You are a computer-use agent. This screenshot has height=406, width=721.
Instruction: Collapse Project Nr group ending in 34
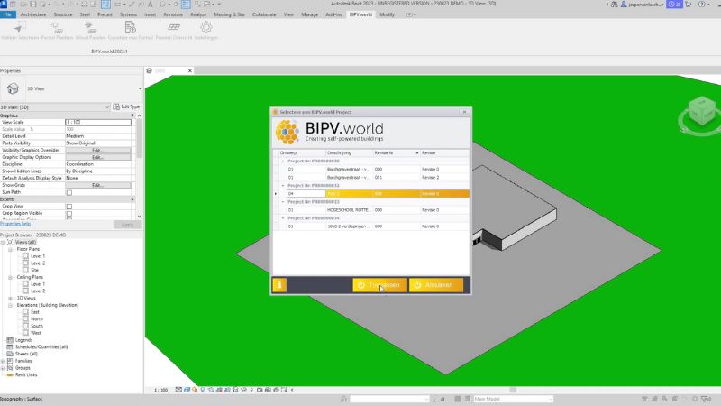pyautogui.click(x=283, y=218)
